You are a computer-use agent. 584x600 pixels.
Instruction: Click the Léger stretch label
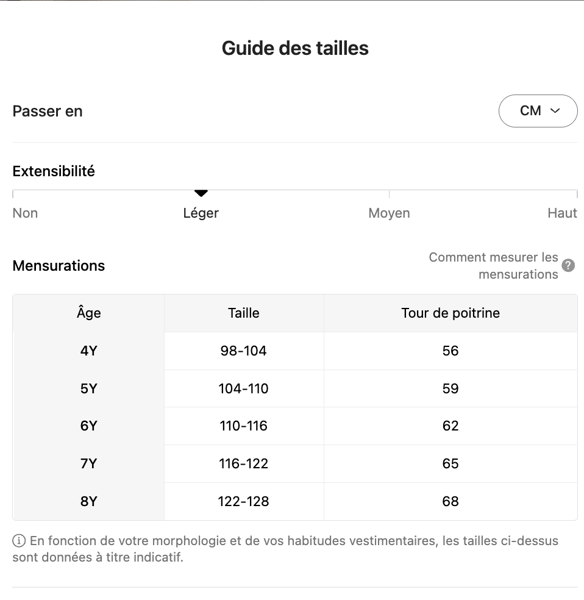201,213
